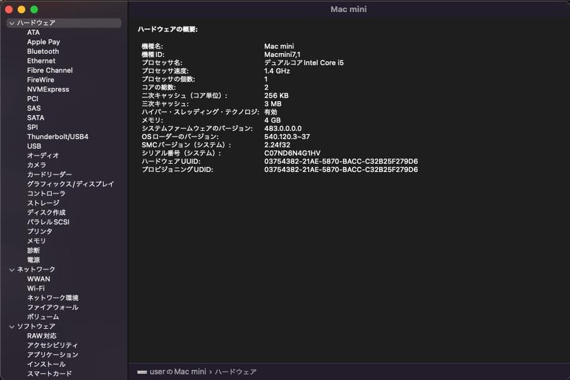
Task: Select ボリューム in the sidebar
Action: tap(43, 317)
